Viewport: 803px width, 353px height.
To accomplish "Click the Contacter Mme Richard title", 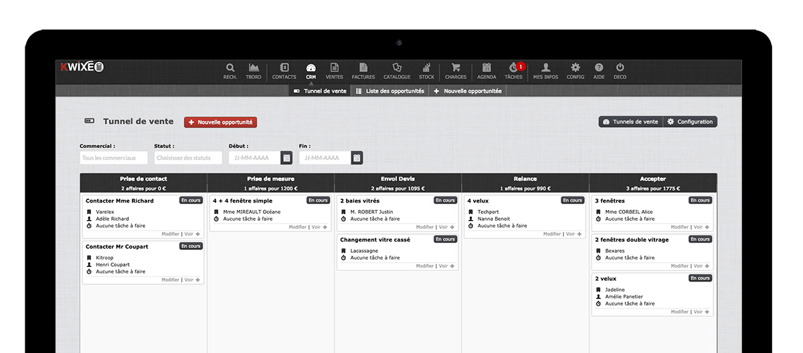I will click(x=120, y=201).
